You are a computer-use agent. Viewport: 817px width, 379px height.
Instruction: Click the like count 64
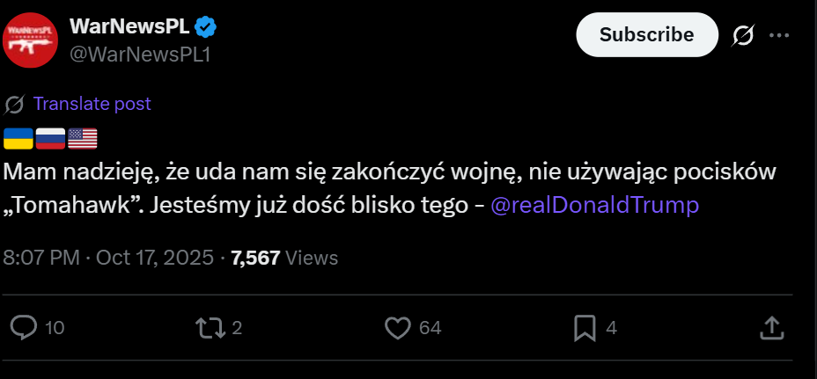430,328
